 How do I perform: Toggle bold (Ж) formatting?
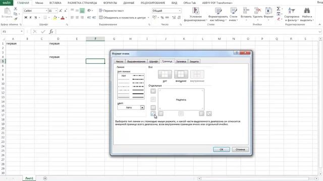(26, 18)
